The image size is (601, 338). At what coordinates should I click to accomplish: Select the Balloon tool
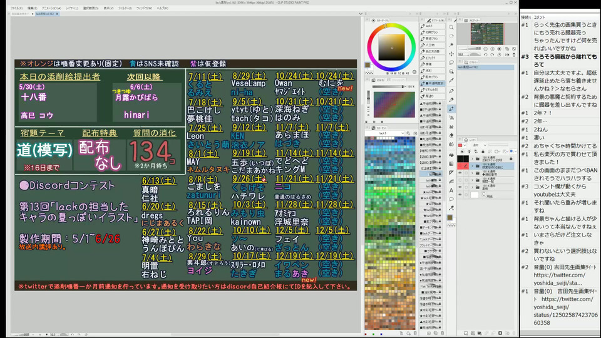click(451, 199)
